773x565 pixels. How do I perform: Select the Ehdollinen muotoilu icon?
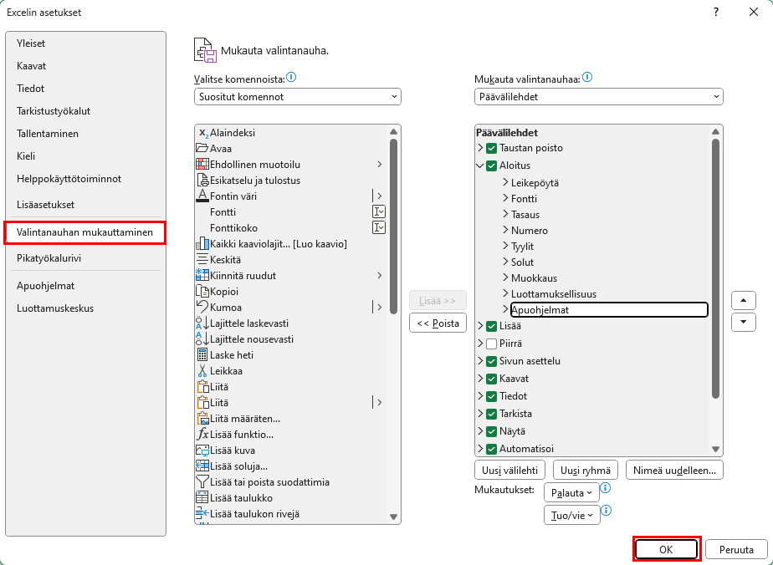point(202,164)
